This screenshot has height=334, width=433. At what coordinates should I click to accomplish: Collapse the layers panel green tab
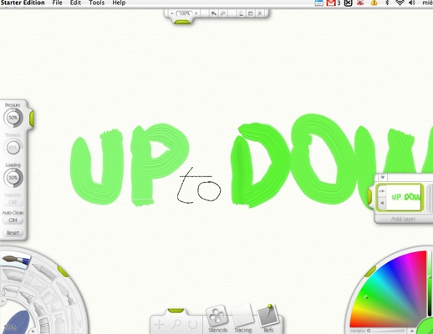tap(370, 196)
